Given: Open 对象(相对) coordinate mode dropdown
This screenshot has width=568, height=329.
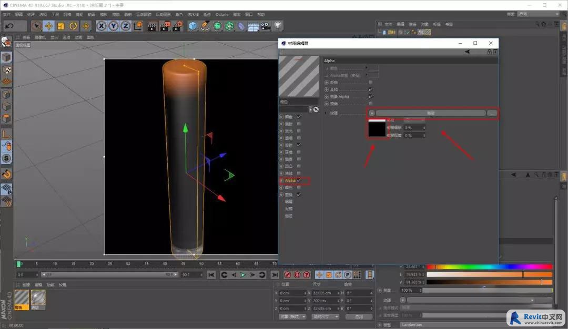Looking at the screenshot, I should pos(293,317).
